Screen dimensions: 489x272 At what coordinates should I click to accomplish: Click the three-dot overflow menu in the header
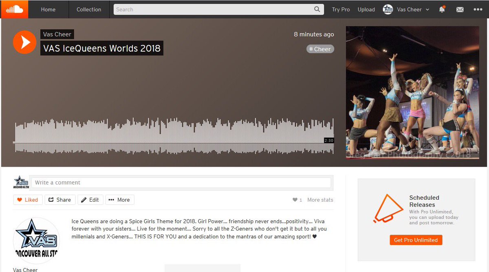478,9
